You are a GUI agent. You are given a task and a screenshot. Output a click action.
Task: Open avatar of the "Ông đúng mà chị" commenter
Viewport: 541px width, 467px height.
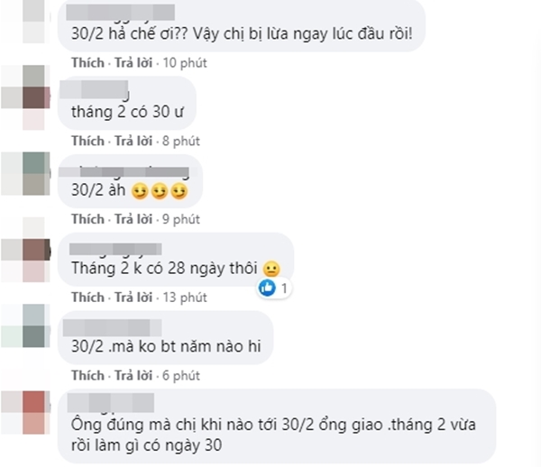[26, 412]
